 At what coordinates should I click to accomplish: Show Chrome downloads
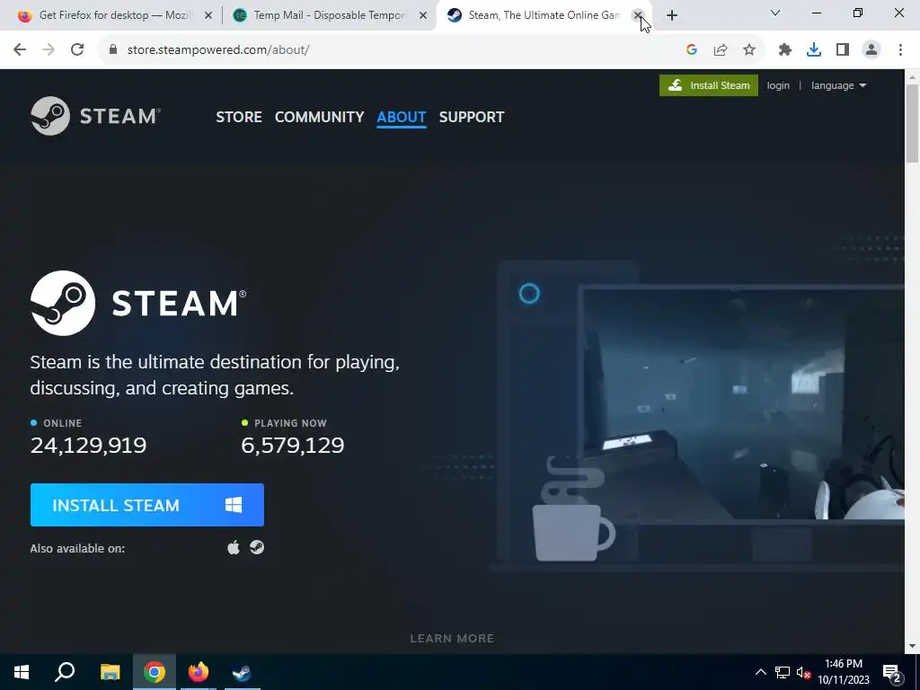814,50
